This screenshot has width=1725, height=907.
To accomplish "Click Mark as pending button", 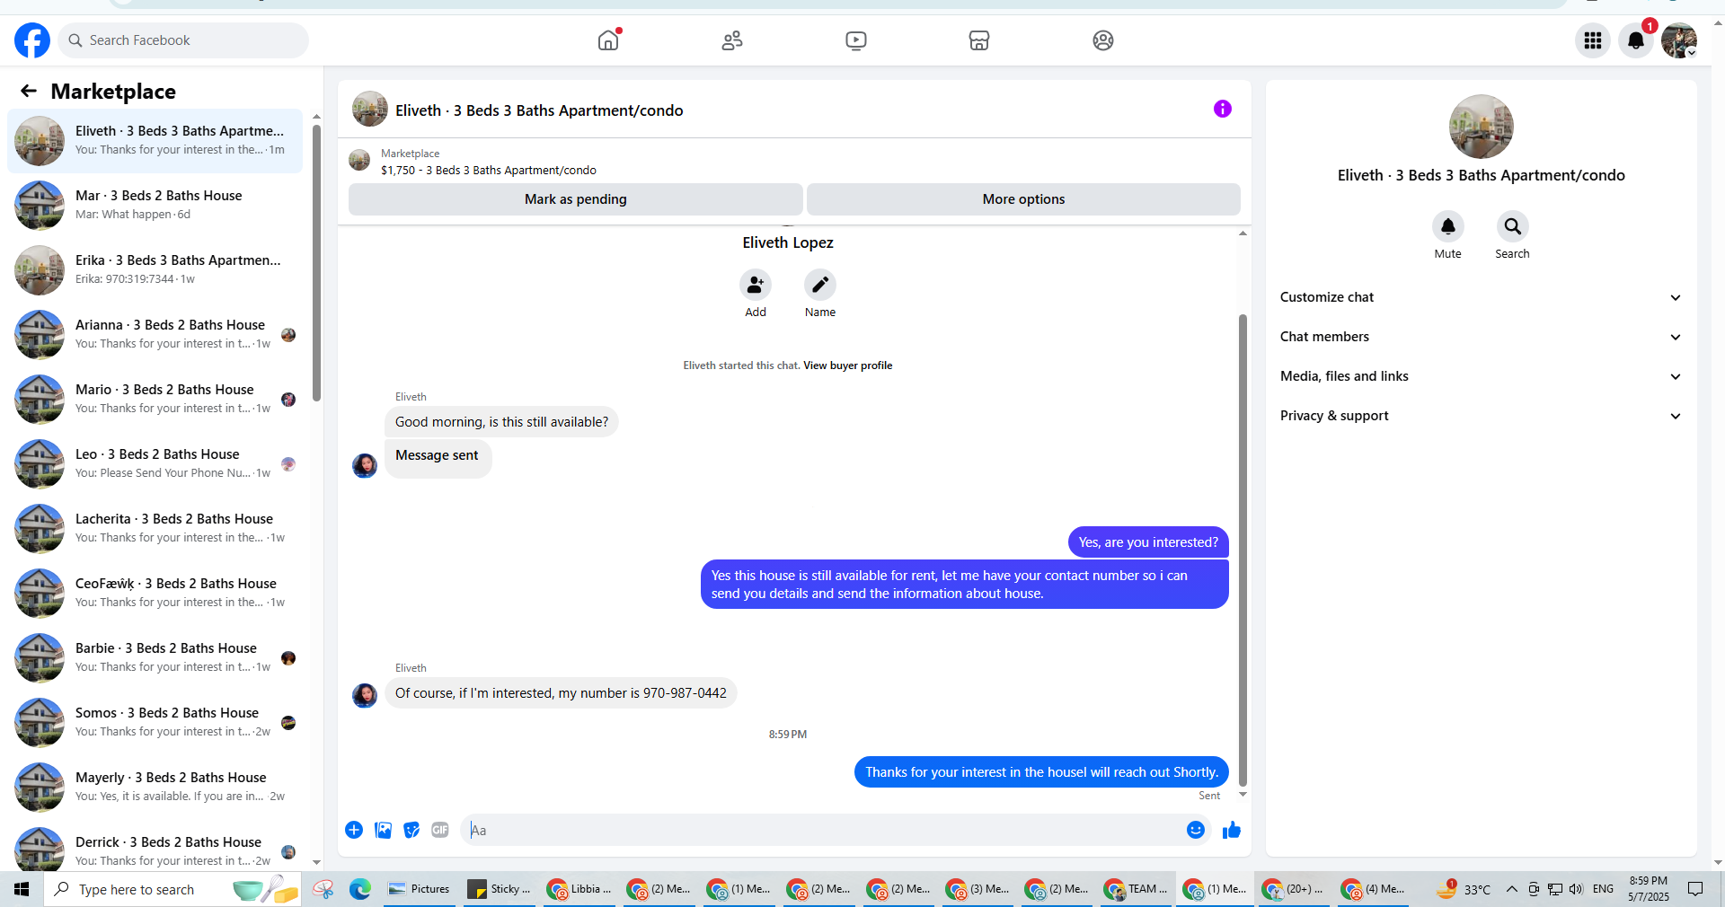I will pyautogui.click(x=576, y=199).
